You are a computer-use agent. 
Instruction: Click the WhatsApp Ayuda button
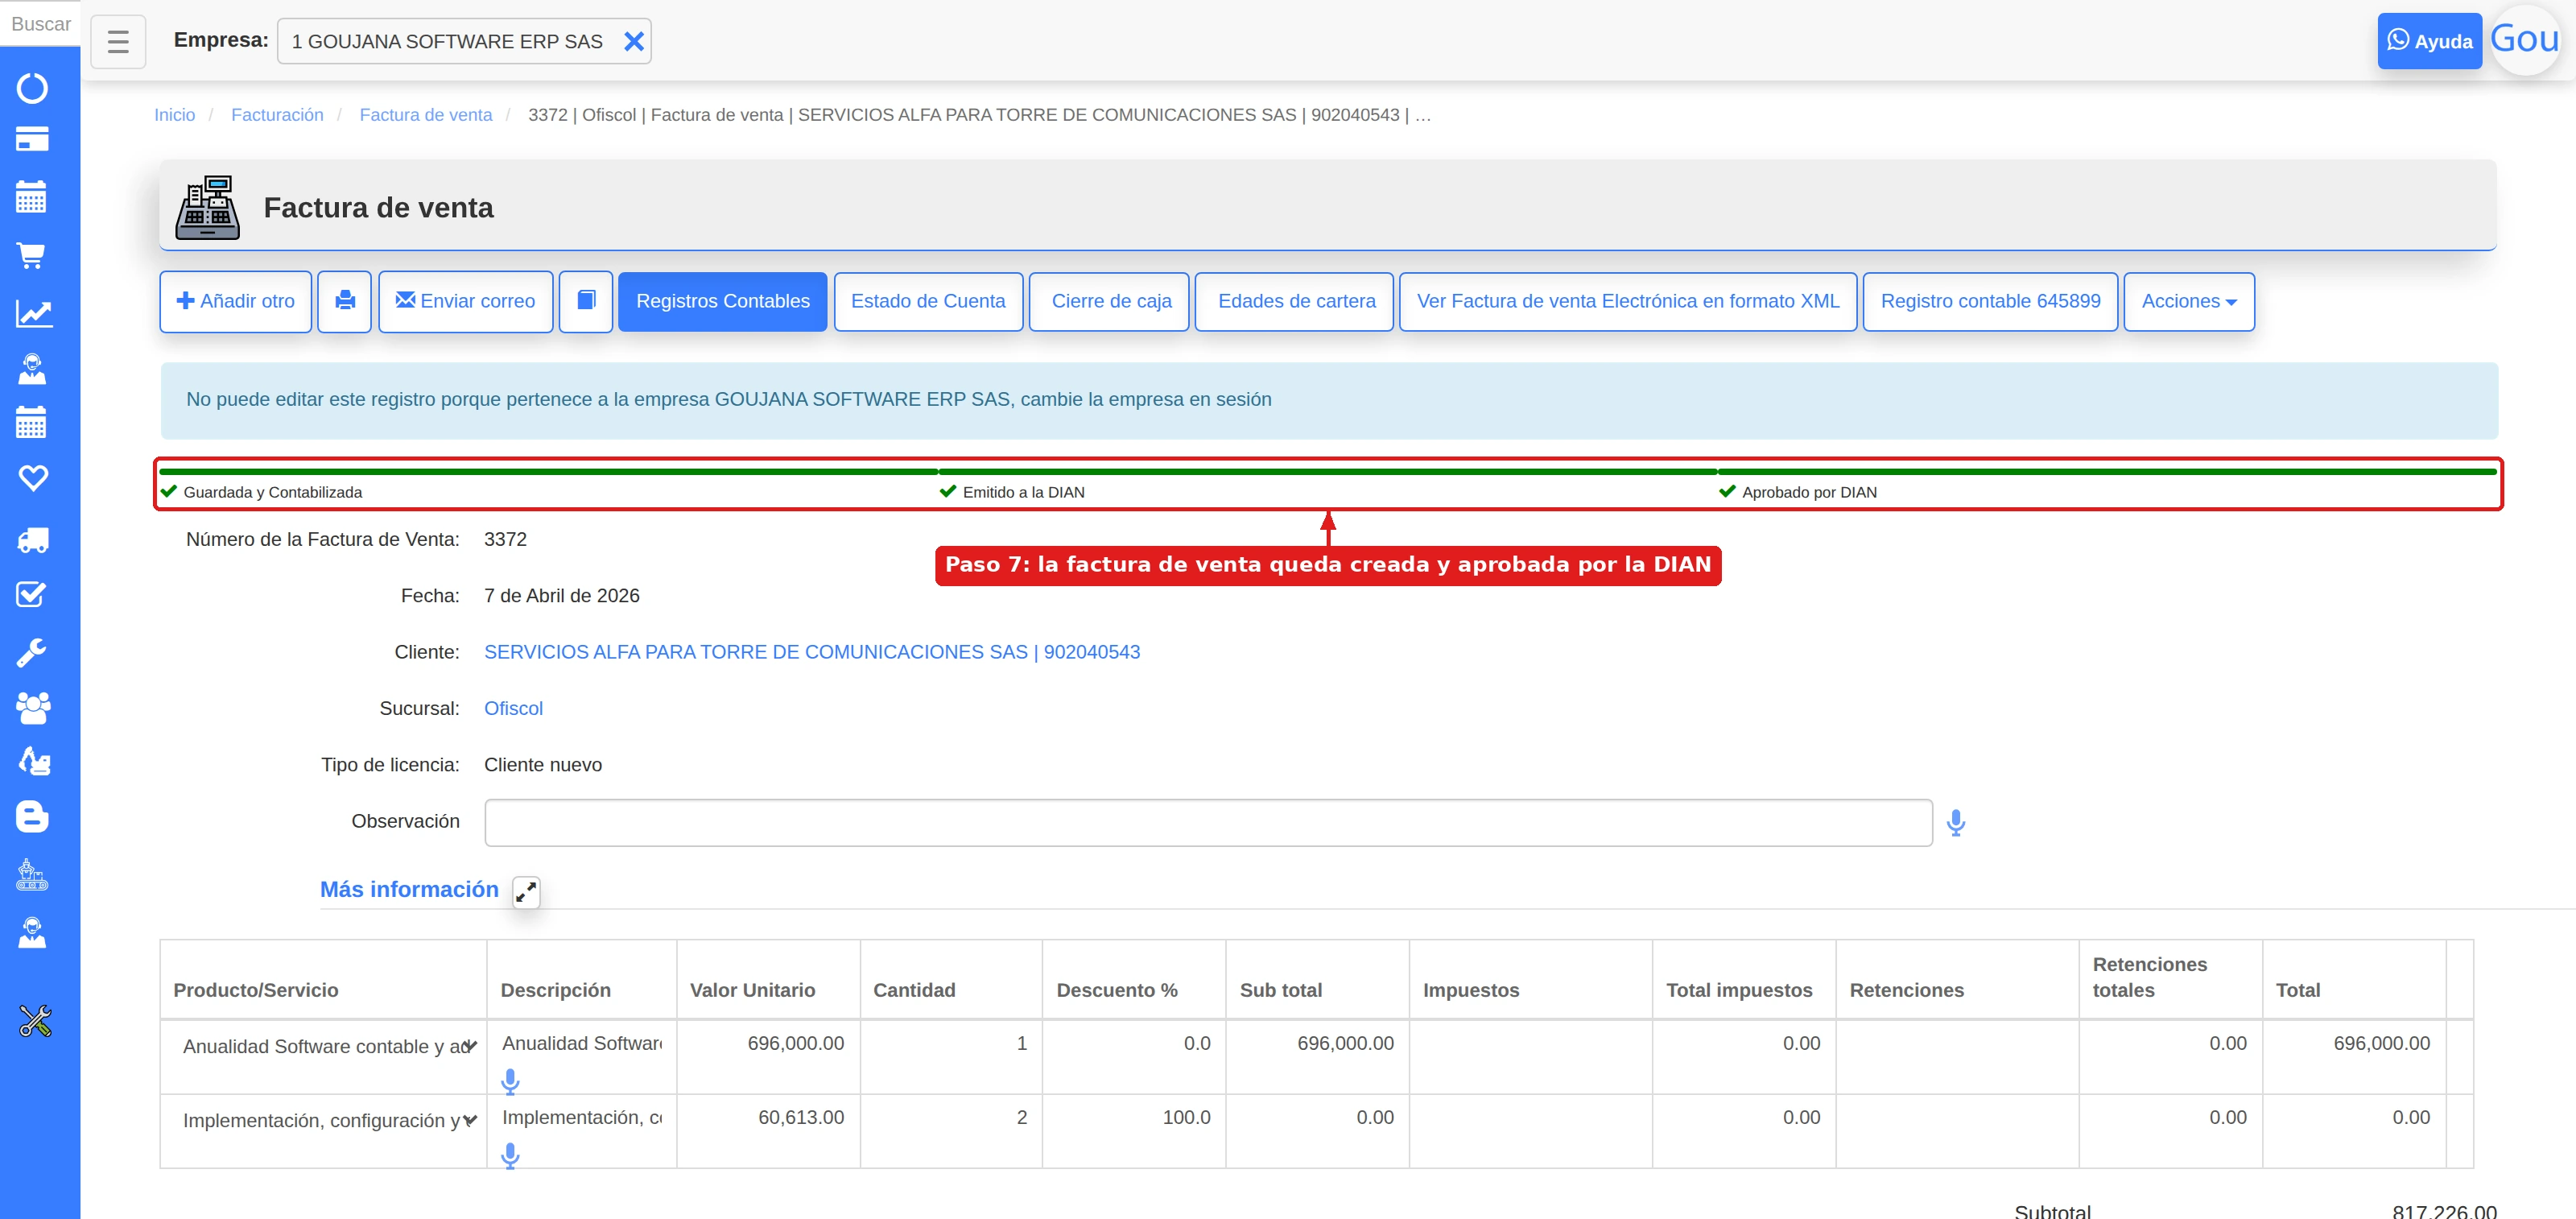point(2429,41)
